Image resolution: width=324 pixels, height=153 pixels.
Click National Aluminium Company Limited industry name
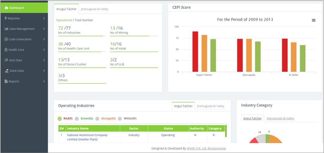pos(87,137)
